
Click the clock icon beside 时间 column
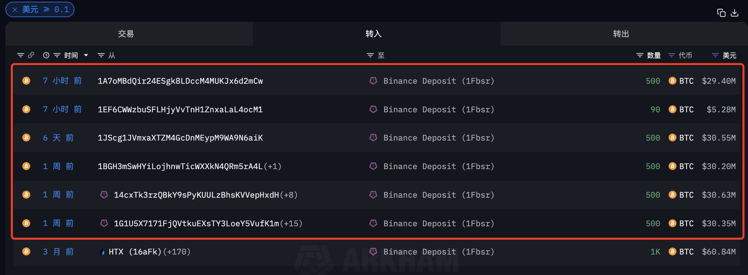click(46, 55)
